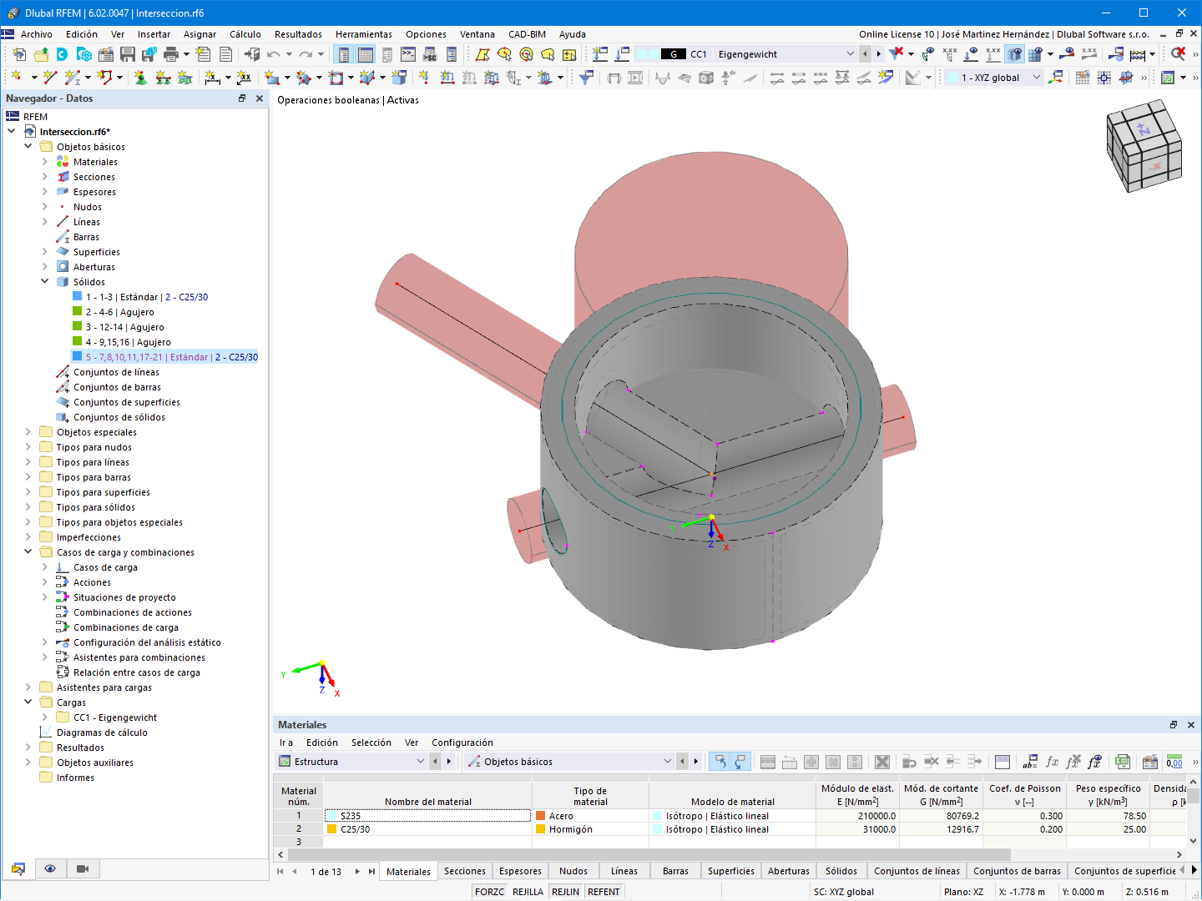Toggle the tables panel display button
1202x901 pixels.
366,54
